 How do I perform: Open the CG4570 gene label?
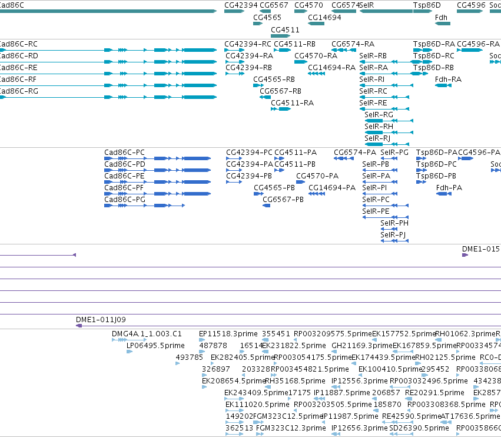[x=308, y=5]
